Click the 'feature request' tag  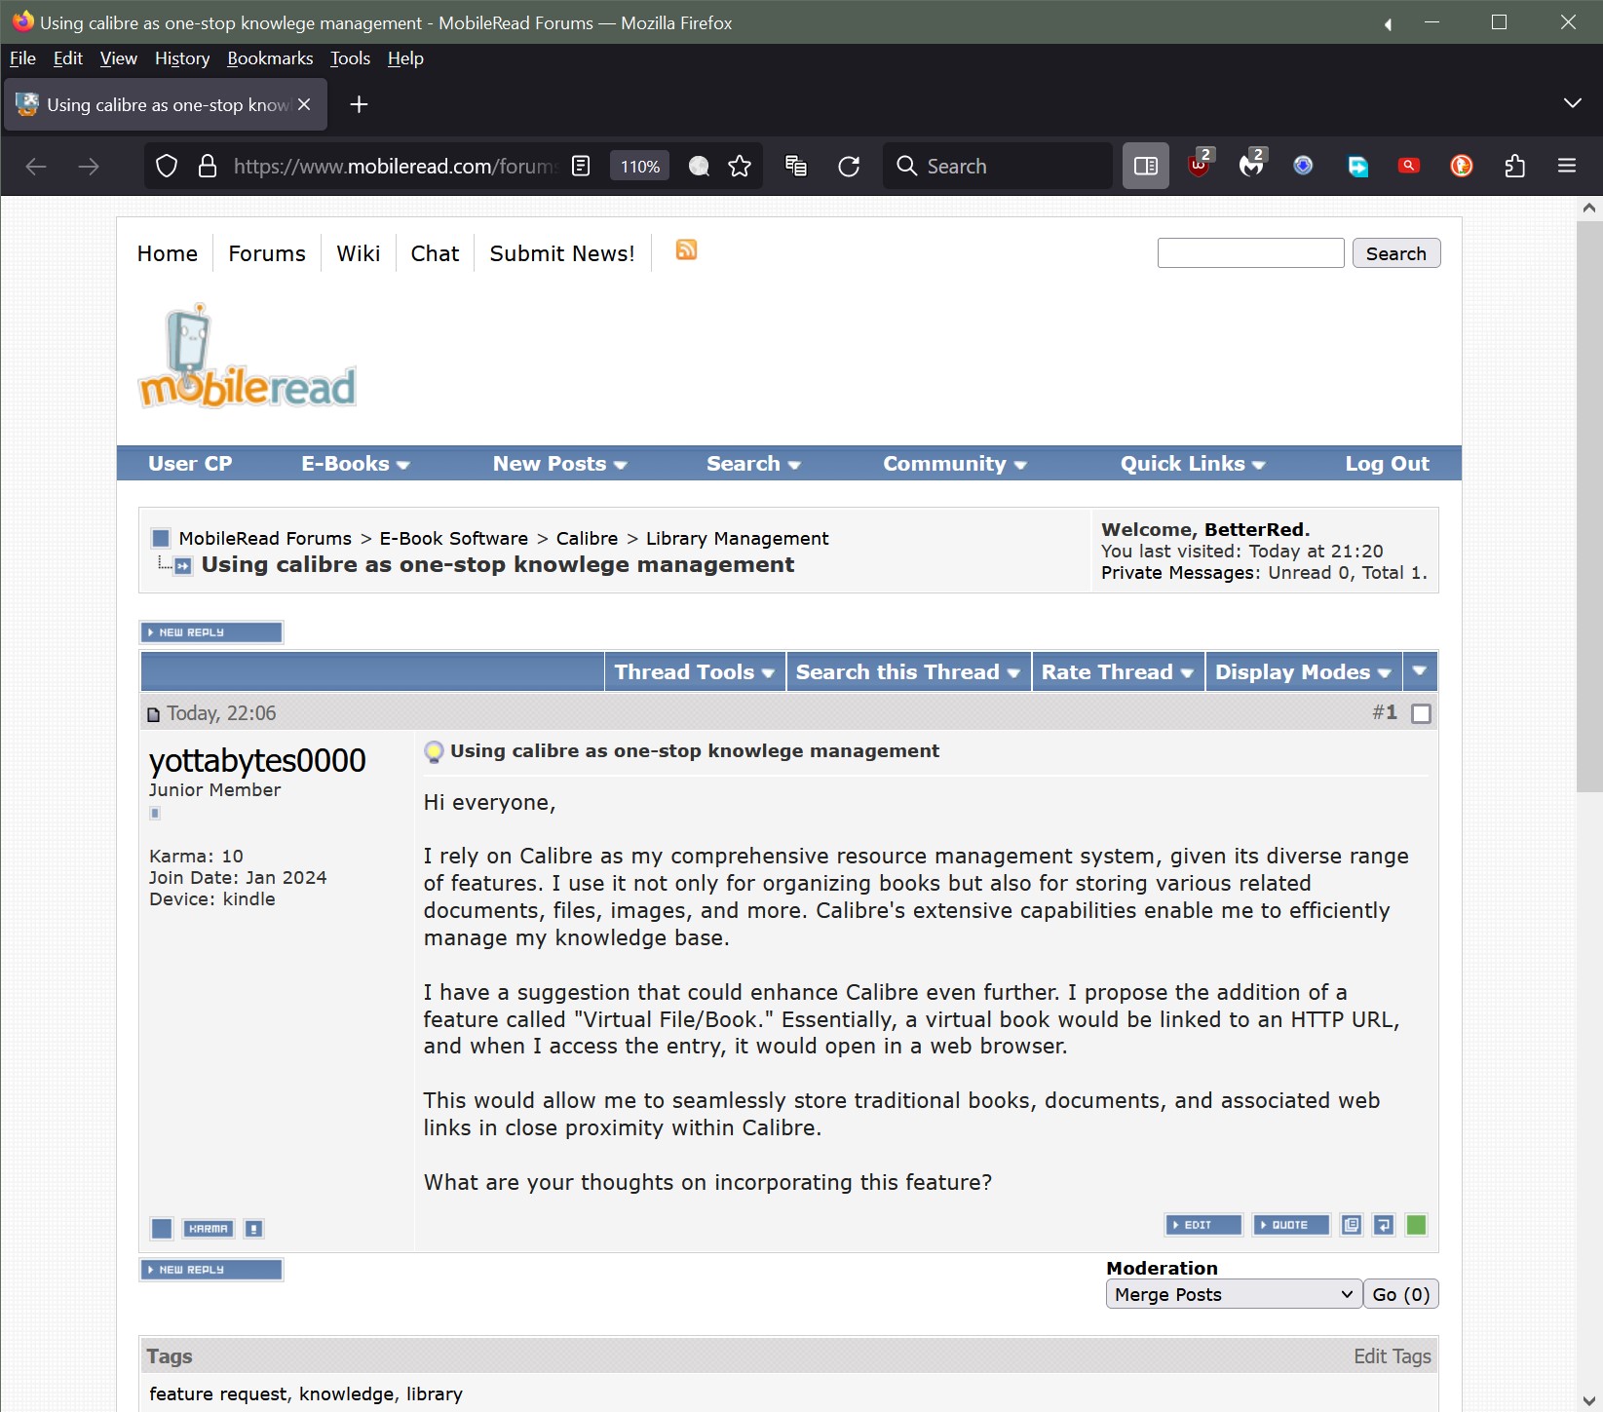click(x=218, y=1394)
